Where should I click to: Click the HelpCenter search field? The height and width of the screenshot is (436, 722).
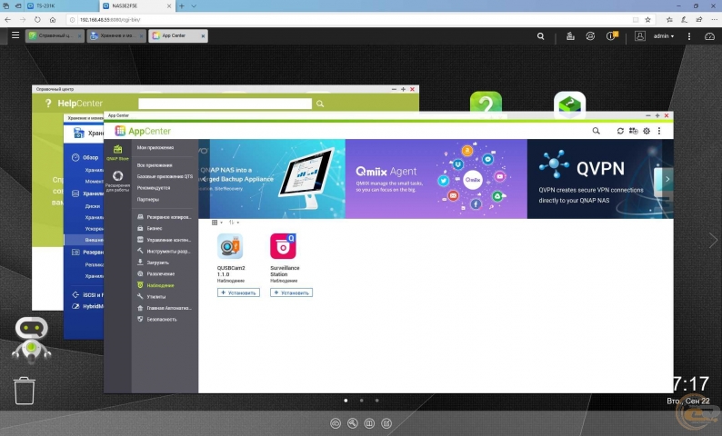click(x=226, y=104)
